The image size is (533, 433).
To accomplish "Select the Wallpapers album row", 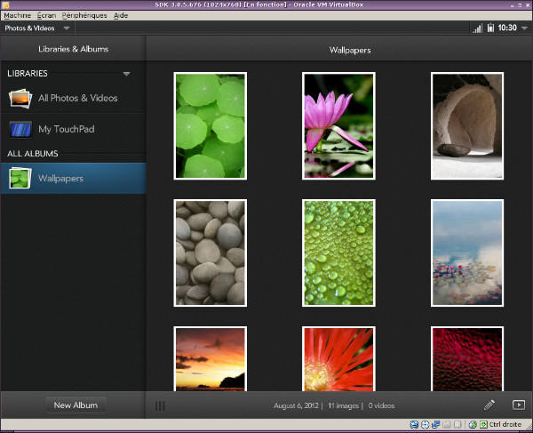I will (74, 178).
